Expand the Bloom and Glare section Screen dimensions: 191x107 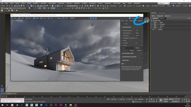point(121,53)
